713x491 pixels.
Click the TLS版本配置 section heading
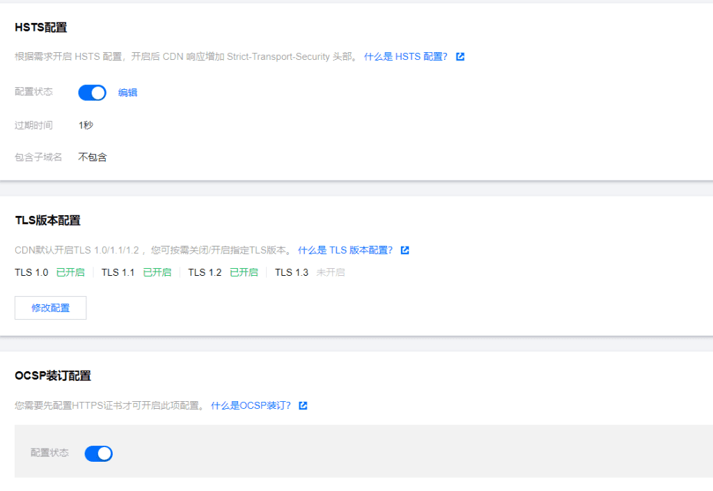tap(48, 221)
